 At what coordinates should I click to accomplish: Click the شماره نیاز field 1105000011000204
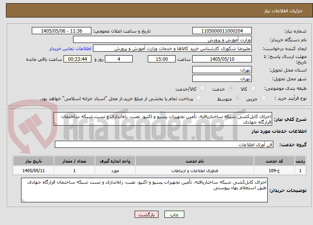point(222,31)
